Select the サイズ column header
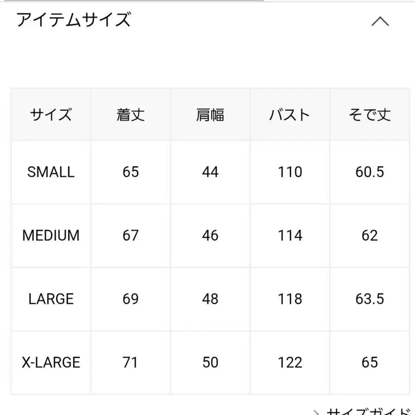 (51, 114)
